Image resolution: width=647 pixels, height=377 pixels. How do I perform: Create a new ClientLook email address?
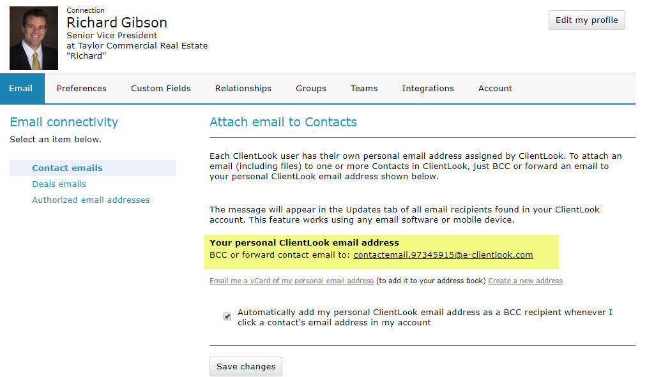[x=525, y=281]
